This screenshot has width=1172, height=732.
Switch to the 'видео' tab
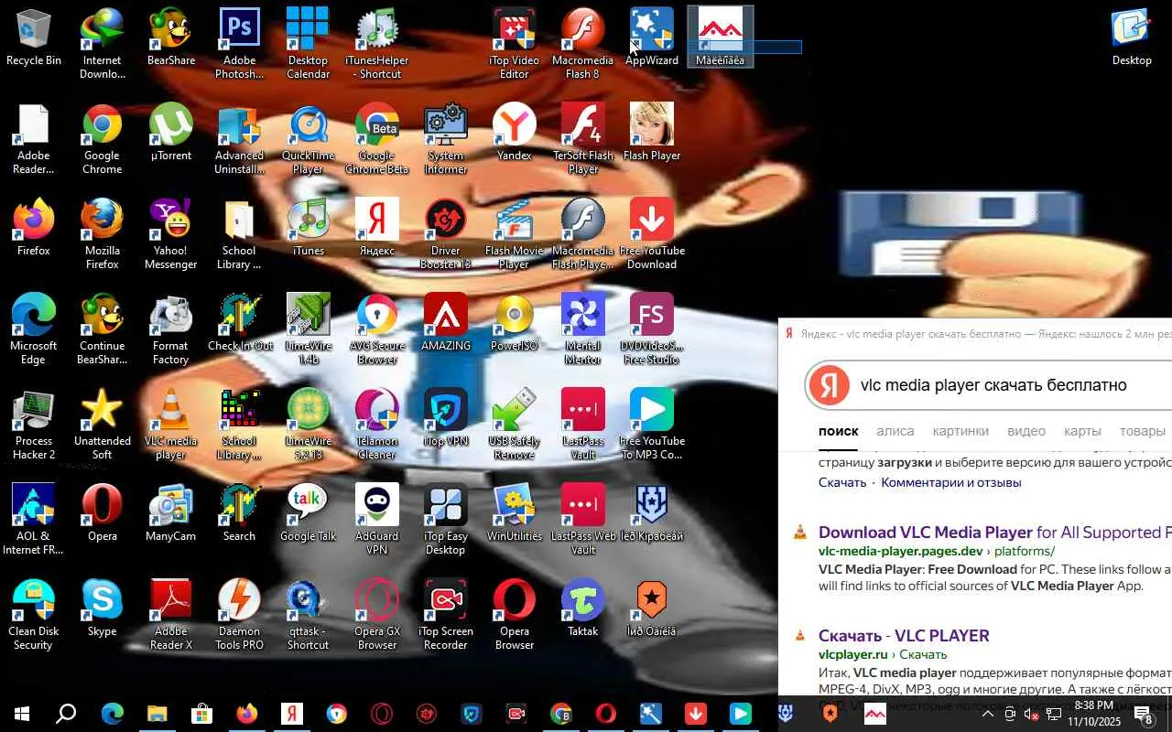[x=1026, y=431]
